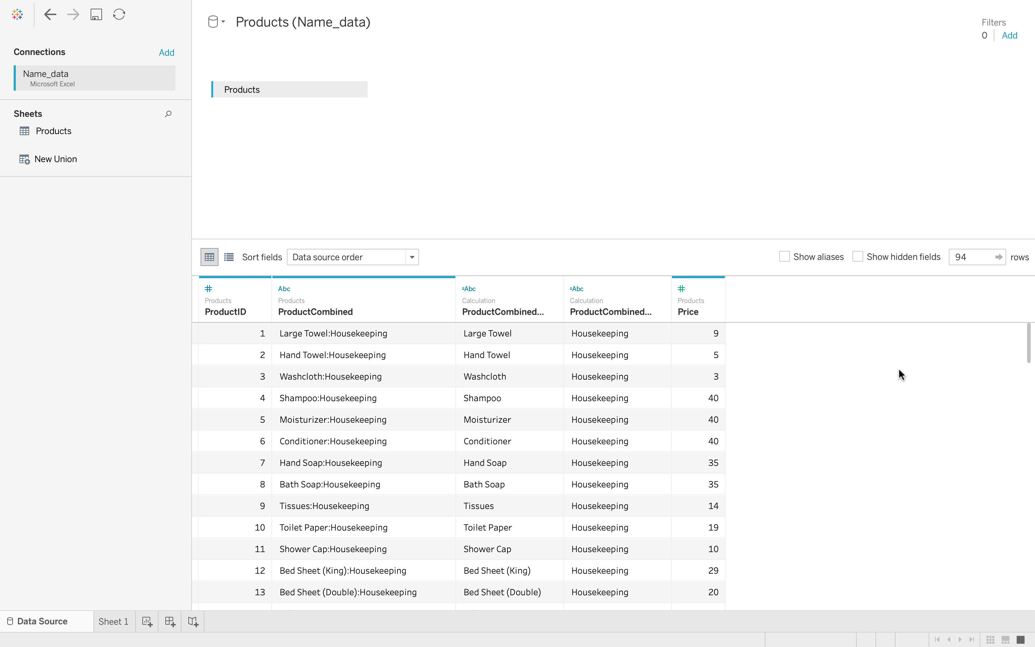The image size is (1035, 647).
Task: Click the save icon in toolbar
Action: click(x=96, y=14)
